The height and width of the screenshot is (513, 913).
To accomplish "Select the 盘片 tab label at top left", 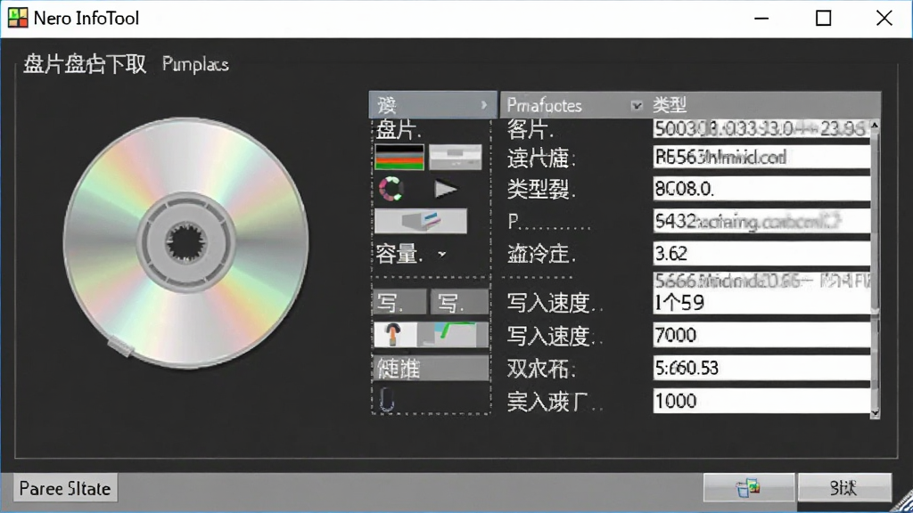I will pos(85,64).
